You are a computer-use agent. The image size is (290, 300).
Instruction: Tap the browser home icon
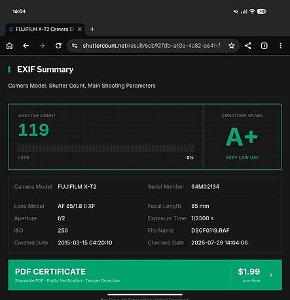point(10,46)
